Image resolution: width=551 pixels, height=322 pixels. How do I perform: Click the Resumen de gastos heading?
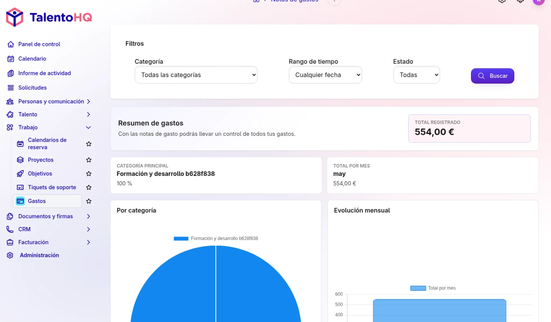pos(151,123)
